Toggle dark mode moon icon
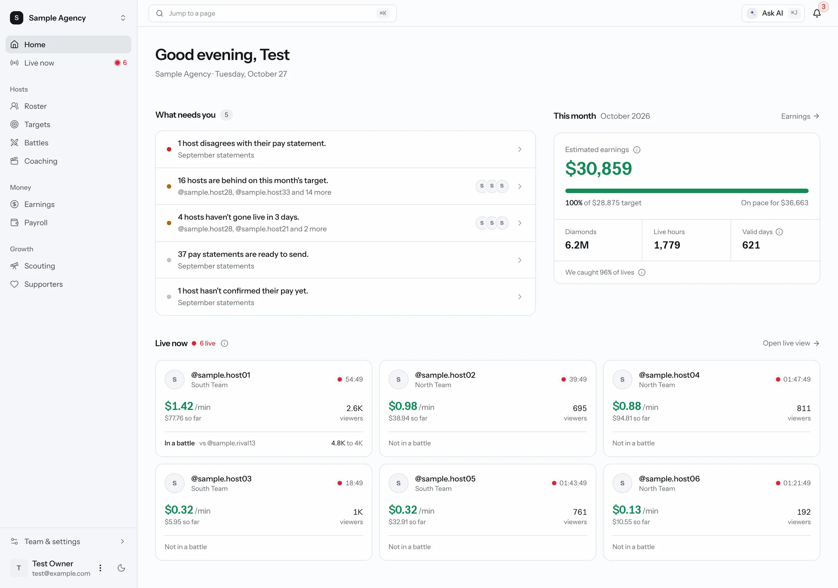 122,568
